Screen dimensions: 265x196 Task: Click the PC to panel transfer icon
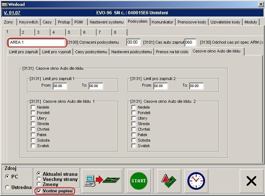tap(102, 181)
